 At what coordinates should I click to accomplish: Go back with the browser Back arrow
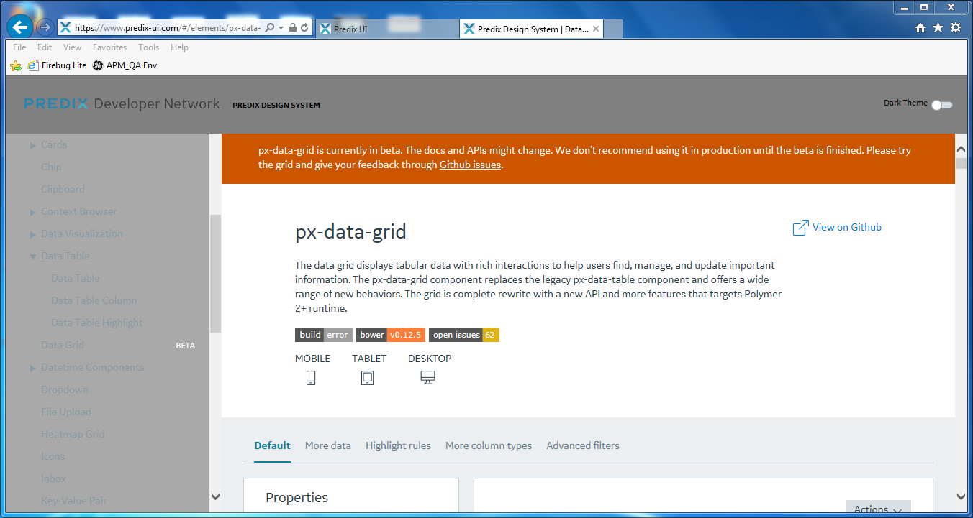click(19, 27)
